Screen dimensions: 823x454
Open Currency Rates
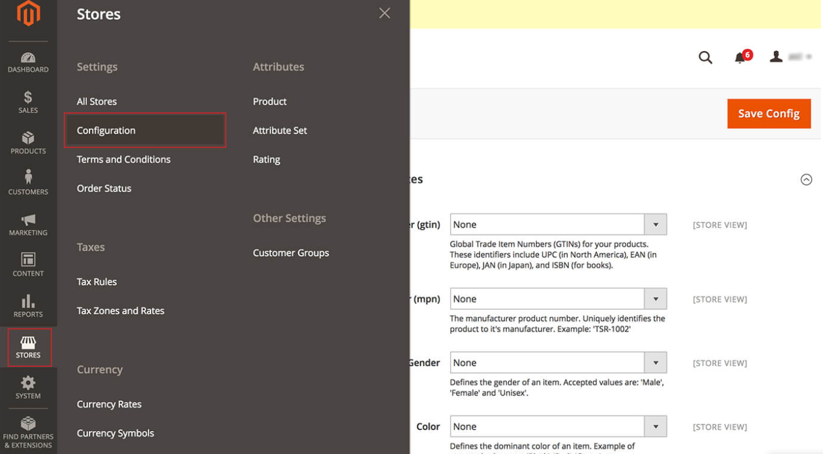pos(109,404)
